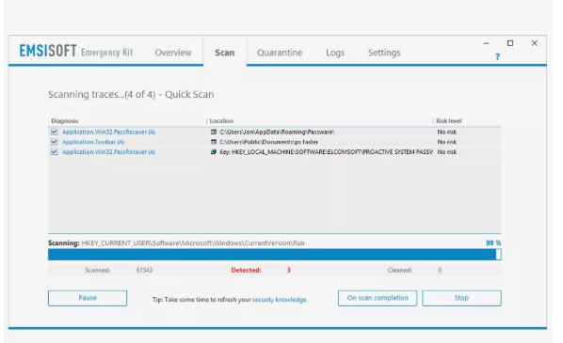Follow the security knowledge link
The width and height of the screenshot is (563, 343).
click(x=280, y=299)
